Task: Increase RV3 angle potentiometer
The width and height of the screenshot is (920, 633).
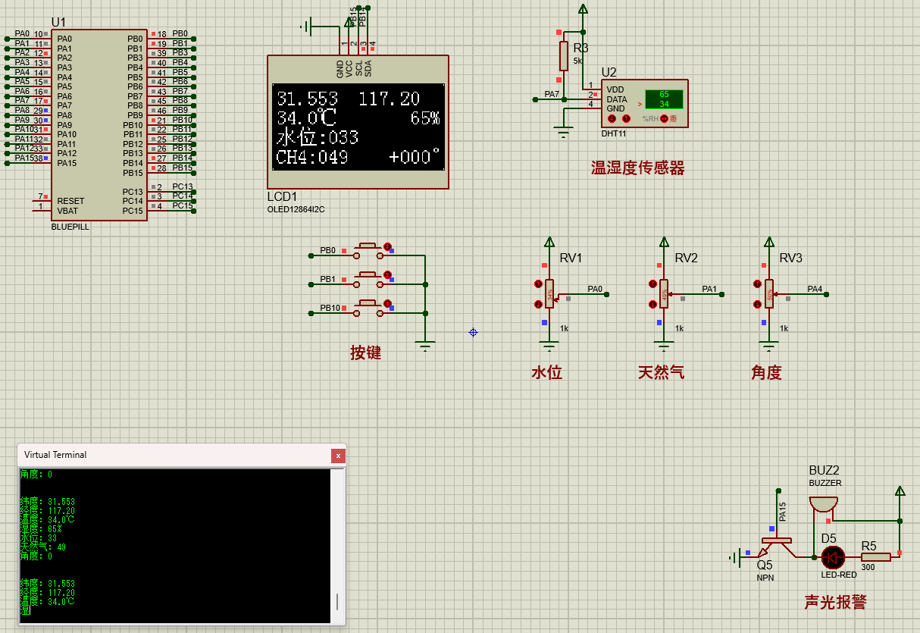Action: 757,284
